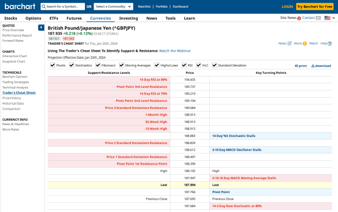The width and height of the screenshot is (338, 212).
Task: Open the News menu
Action: coord(152,18)
